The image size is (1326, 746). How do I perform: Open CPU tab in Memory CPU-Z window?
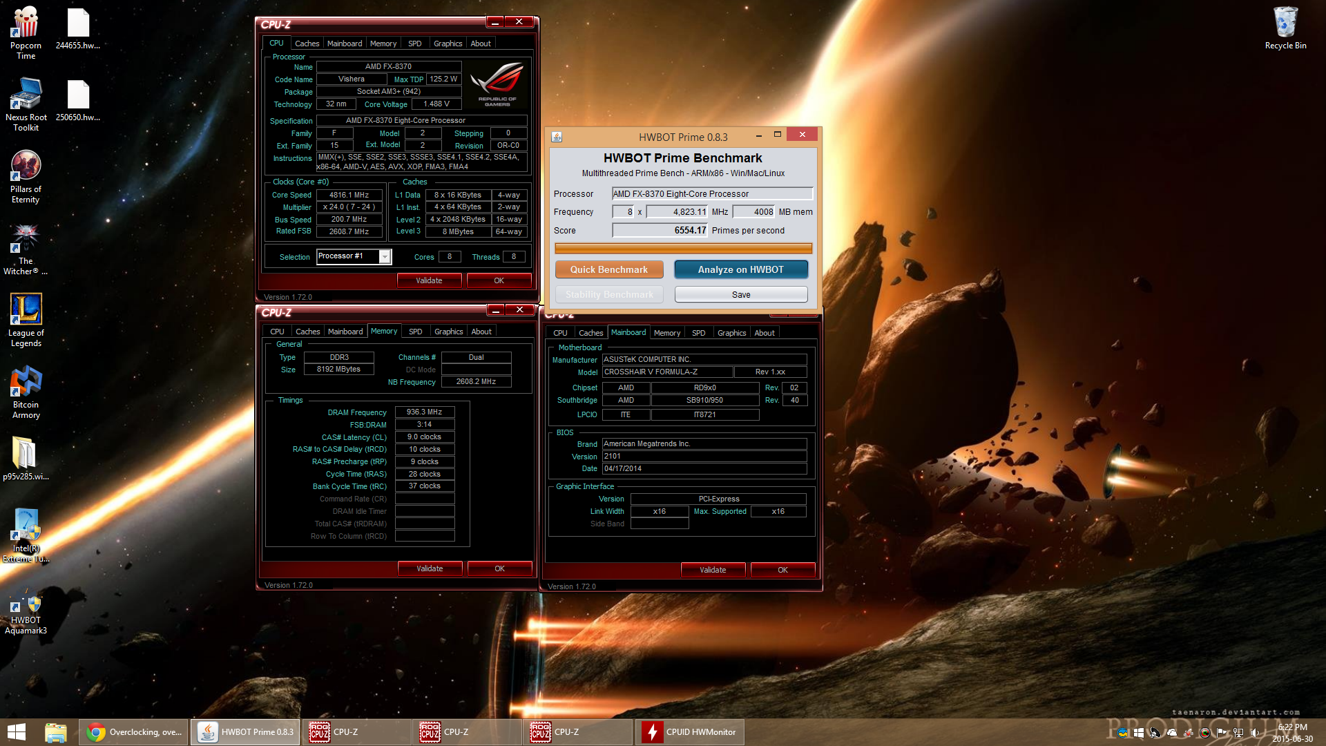coord(277,332)
